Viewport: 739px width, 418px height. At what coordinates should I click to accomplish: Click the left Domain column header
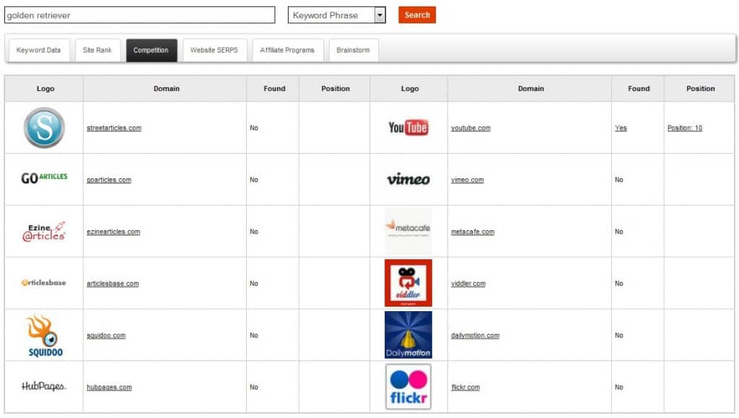(x=167, y=88)
